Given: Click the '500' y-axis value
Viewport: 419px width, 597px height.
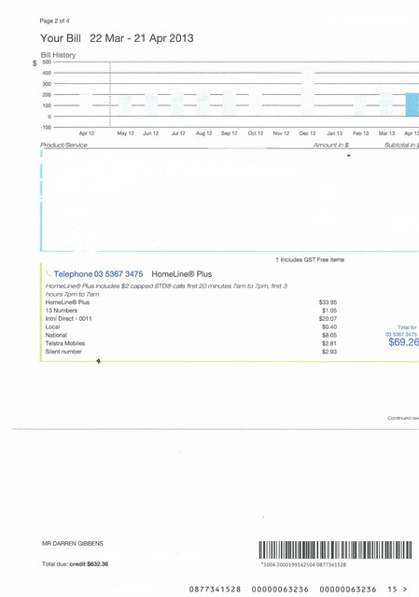Looking at the screenshot, I should click(47, 62).
